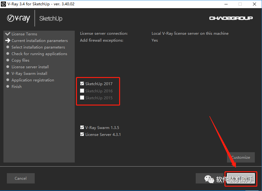This screenshot has height=191, width=262.
Task: Select the Finish step in sidebar
Action: point(17,86)
